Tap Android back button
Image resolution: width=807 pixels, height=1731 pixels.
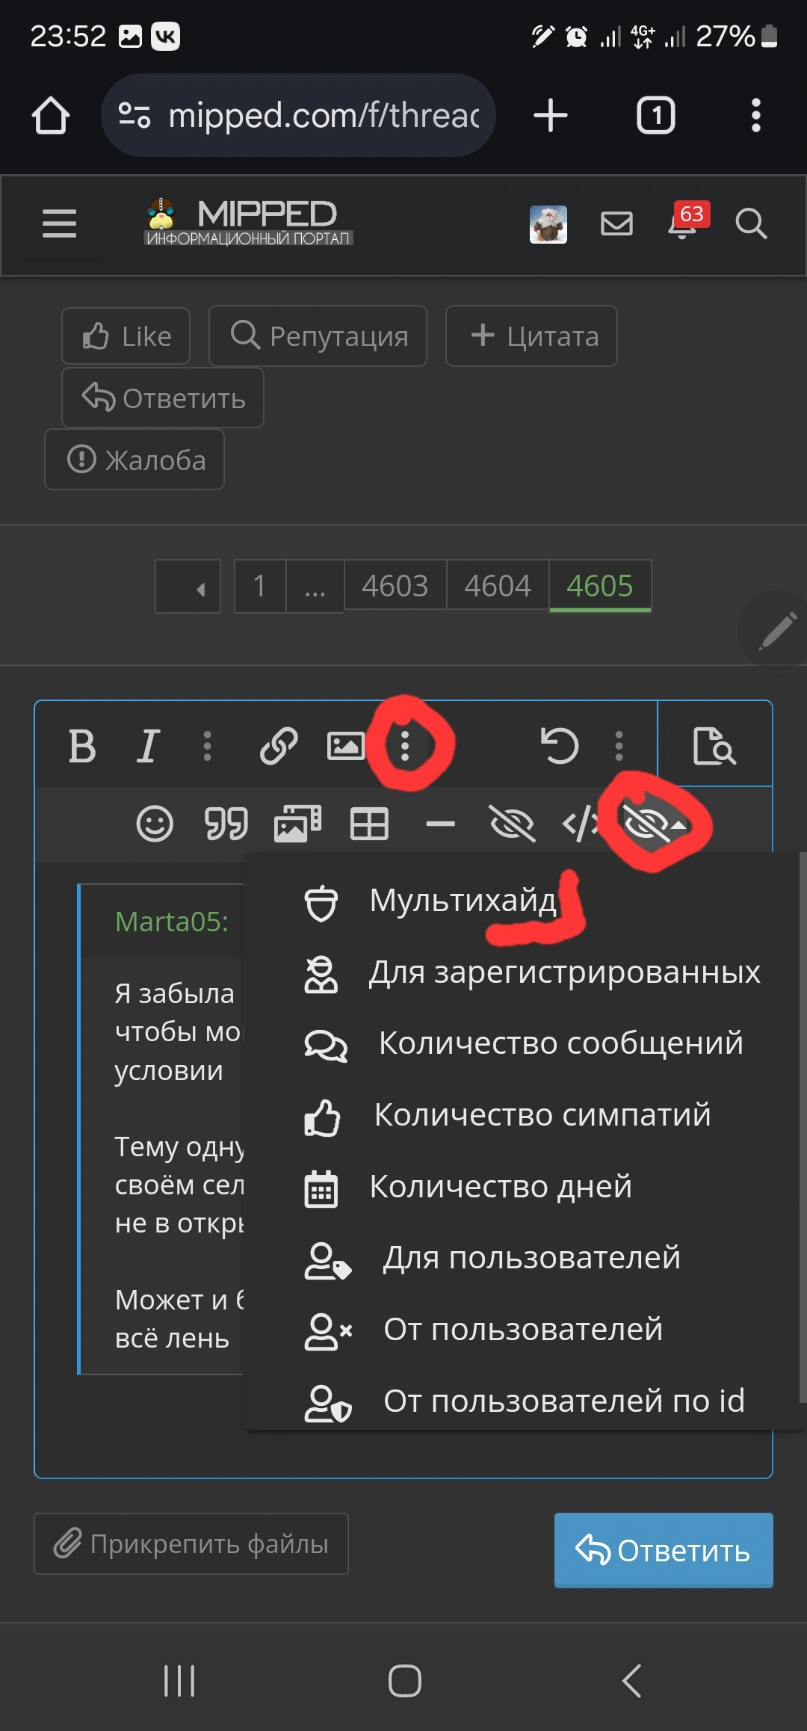pyautogui.click(x=631, y=1680)
